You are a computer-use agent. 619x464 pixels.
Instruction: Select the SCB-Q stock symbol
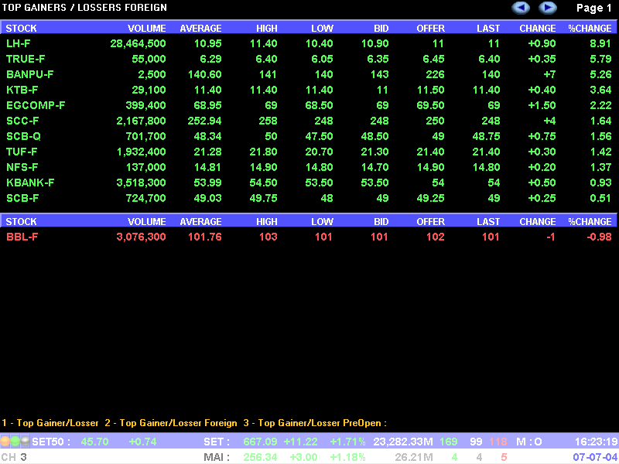point(23,137)
